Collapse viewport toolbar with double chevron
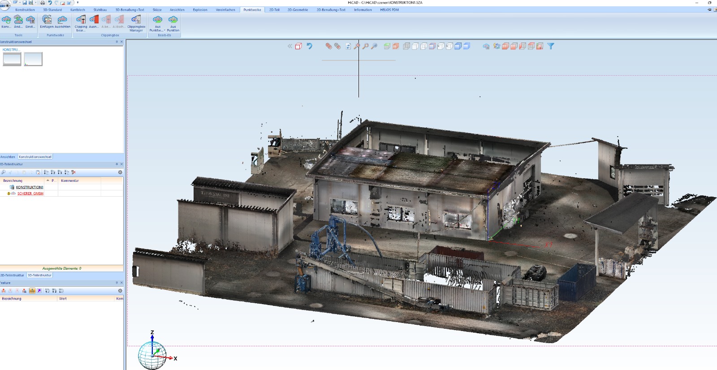The image size is (717, 370). pyautogui.click(x=290, y=46)
